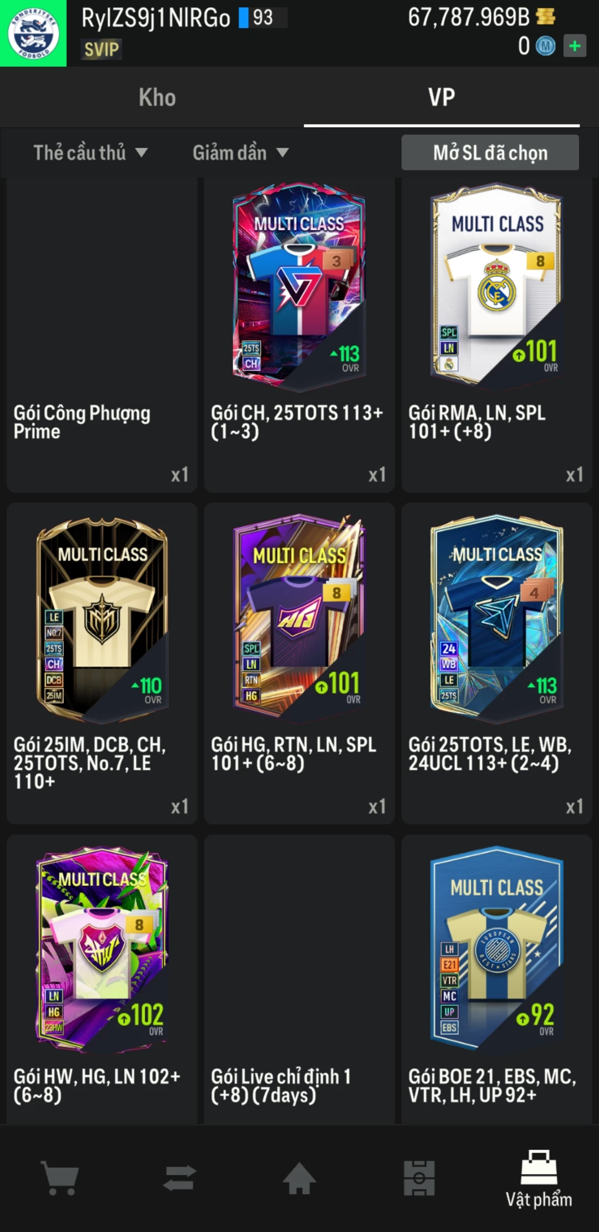Expand the Giảm dần sort dropdown
This screenshot has height=1232, width=599.
pos(241,153)
